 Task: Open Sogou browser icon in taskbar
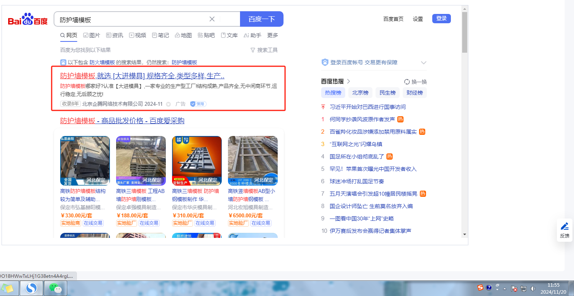click(31, 288)
